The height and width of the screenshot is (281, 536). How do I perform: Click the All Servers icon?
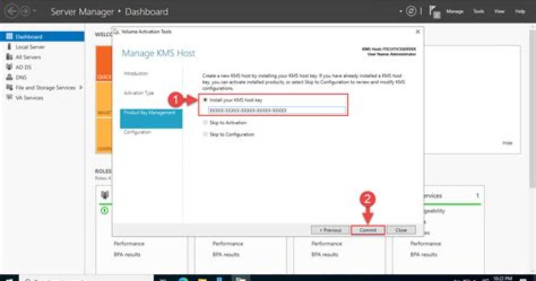pos(9,57)
